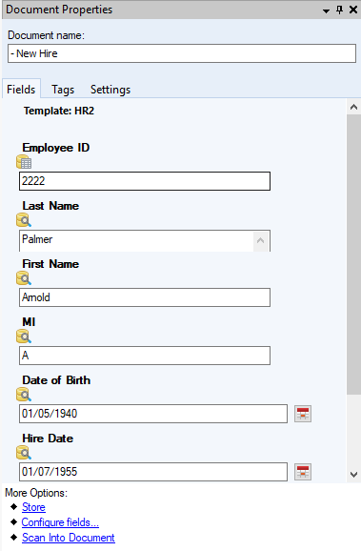The width and height of the screenshot is (361, 551).
Task: Click the Scan Into Document link
Action: [x=69, y=538]
